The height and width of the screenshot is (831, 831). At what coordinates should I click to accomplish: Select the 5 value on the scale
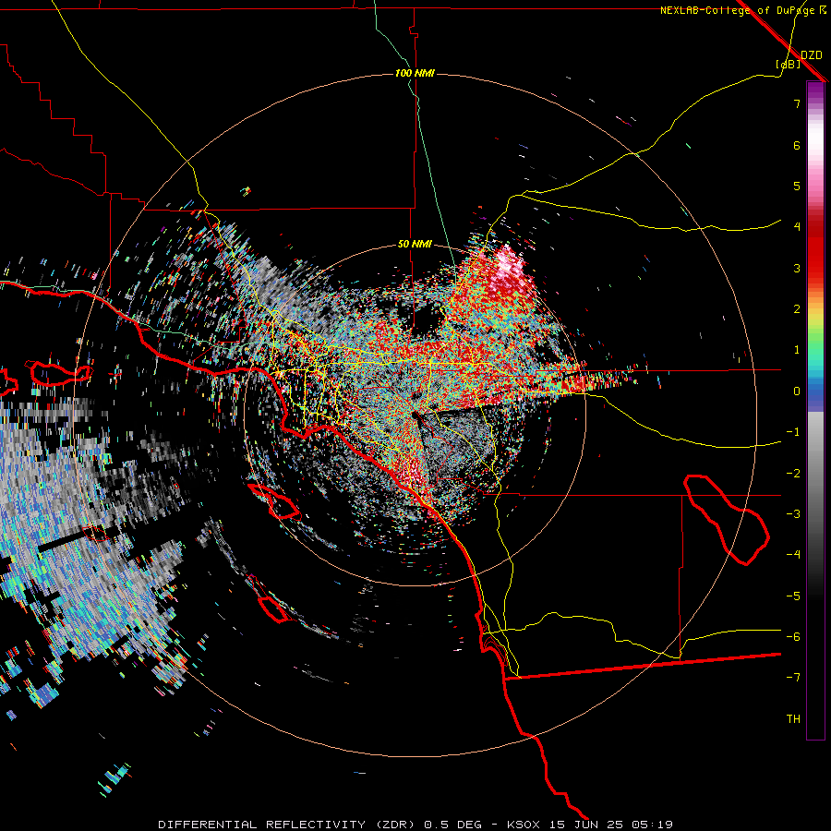(797, 186)
